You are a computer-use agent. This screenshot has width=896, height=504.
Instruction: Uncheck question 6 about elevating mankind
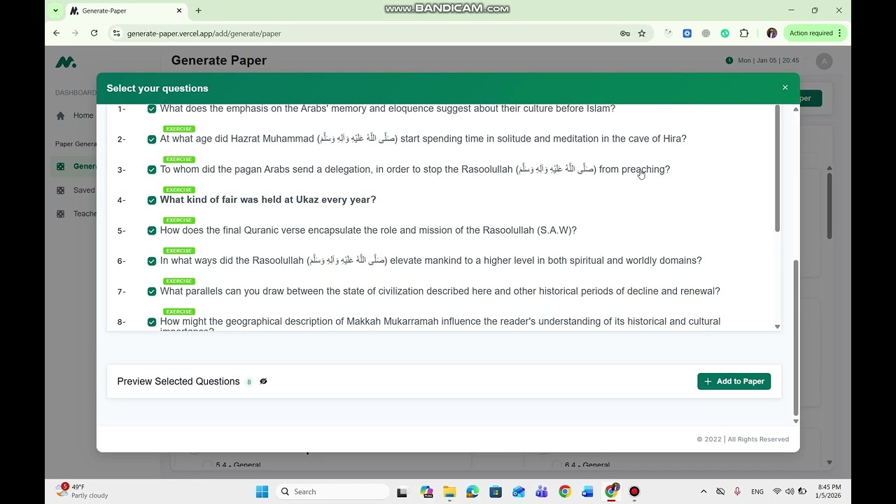[x=152, y=261]
